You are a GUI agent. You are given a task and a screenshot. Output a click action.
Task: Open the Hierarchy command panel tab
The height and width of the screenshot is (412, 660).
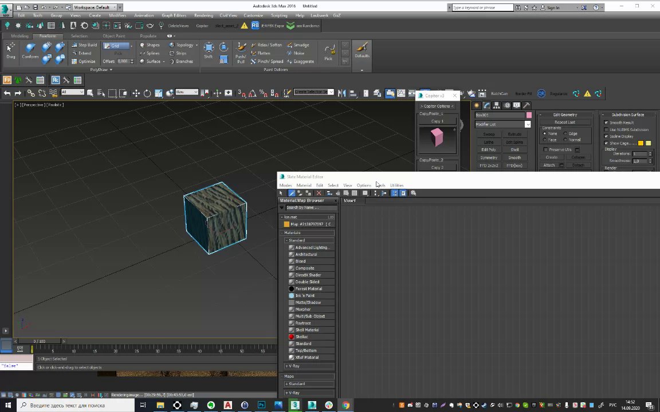pos(497,105)
